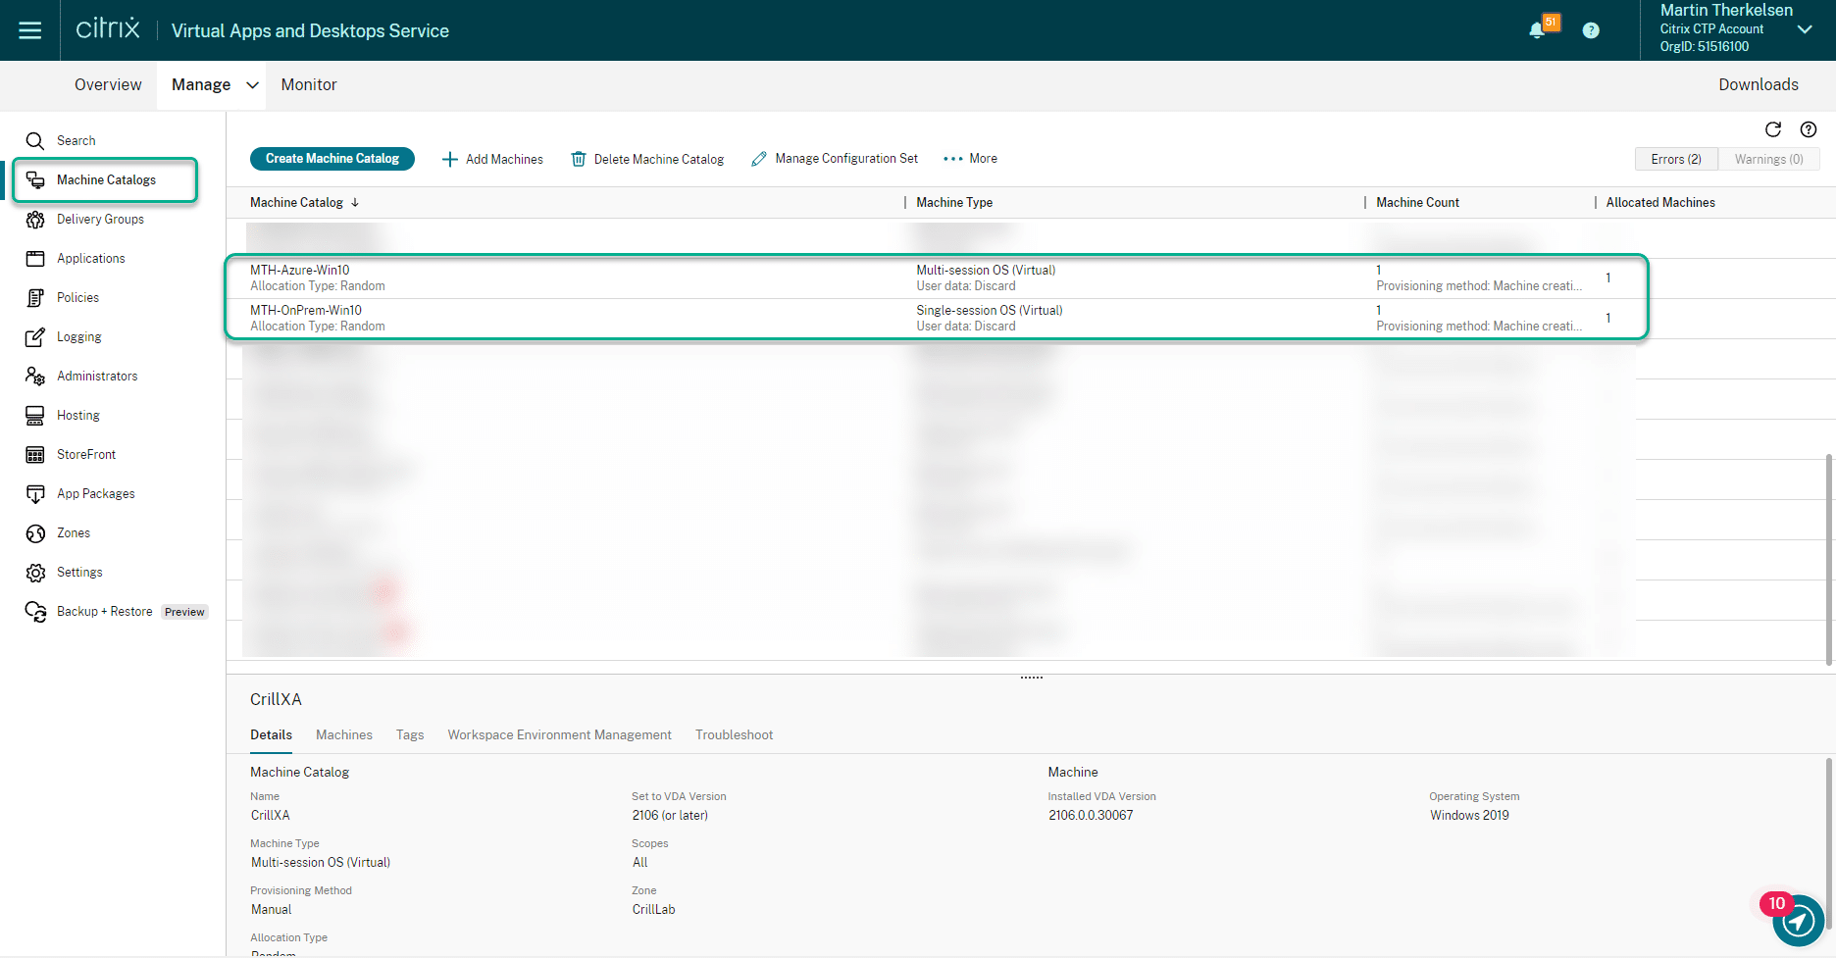Viewport: 1836px width, 958px height.
Task: Open the Hosting section
Action: pyautogui.click(x=78, y=416)
